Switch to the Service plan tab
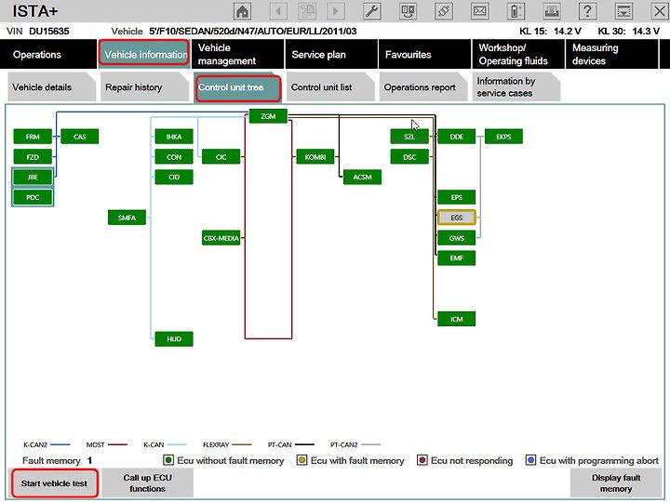The height and width of the screenshot is (502, 670). (x=331, y=54)
